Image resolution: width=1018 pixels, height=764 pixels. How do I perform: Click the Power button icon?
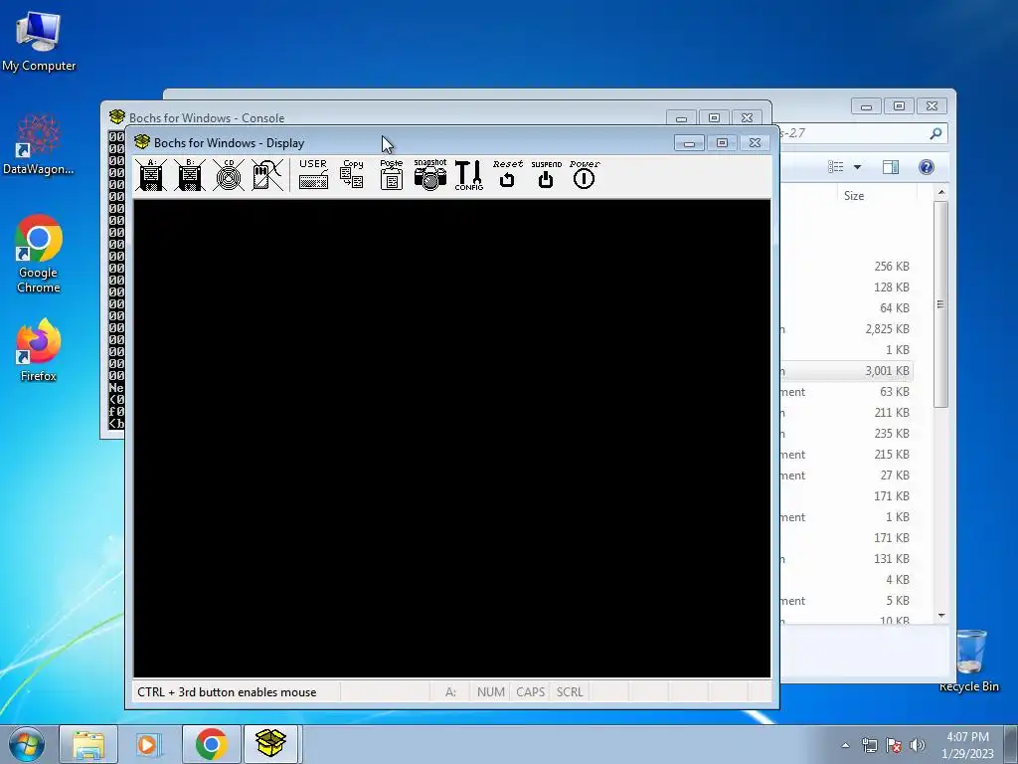pos(585,175)
